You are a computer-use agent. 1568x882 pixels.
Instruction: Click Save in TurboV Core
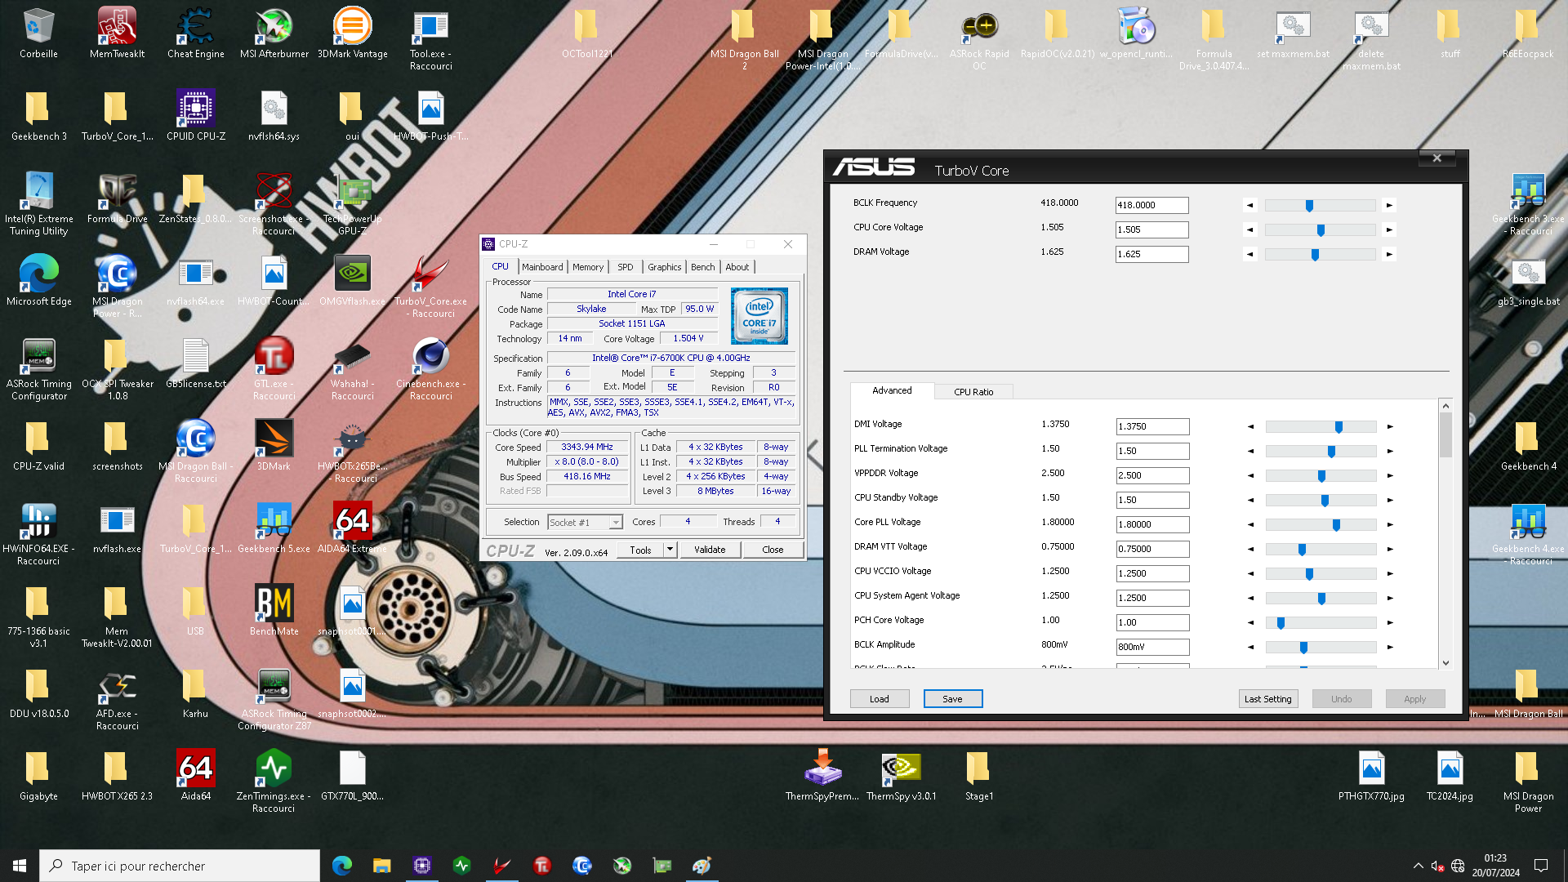(x=952, y=699)
